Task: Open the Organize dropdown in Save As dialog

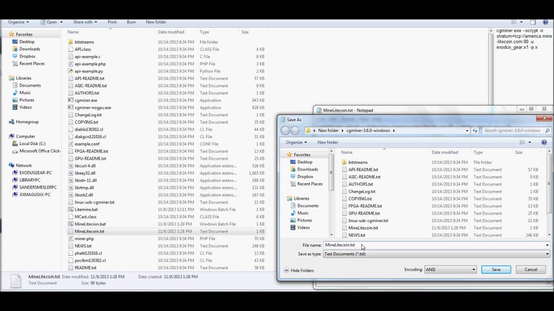Action: (x=296, y=142)
